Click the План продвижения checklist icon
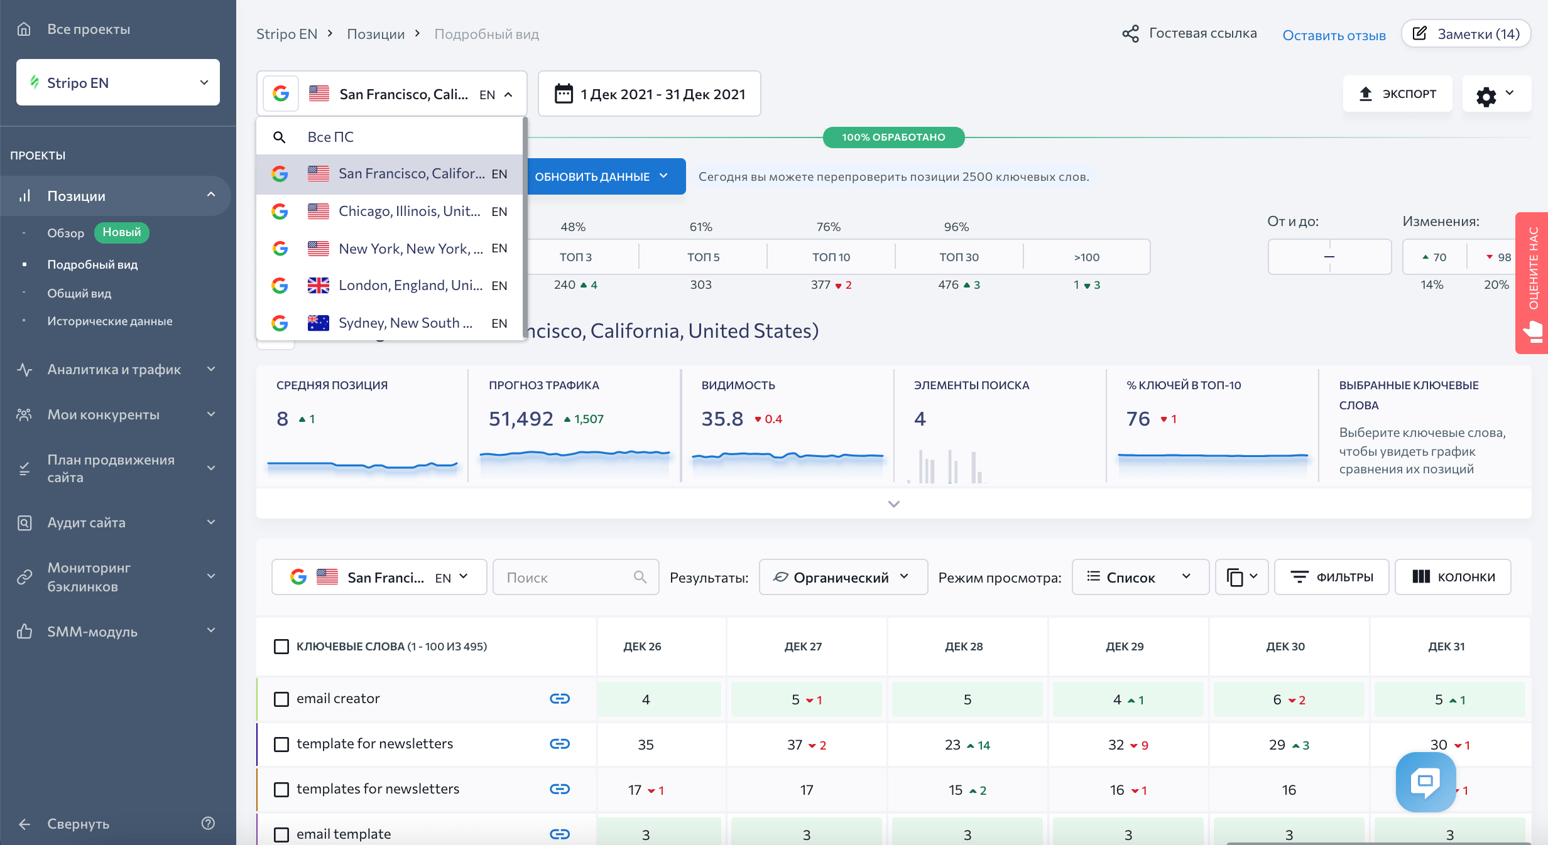 coord(25,468)
